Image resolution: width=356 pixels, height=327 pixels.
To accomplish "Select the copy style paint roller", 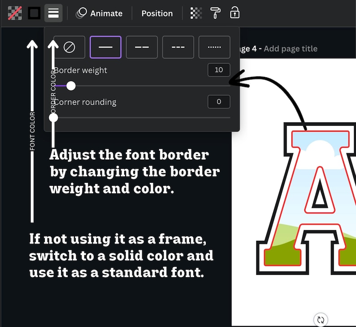I will click(x=215, y=13).
